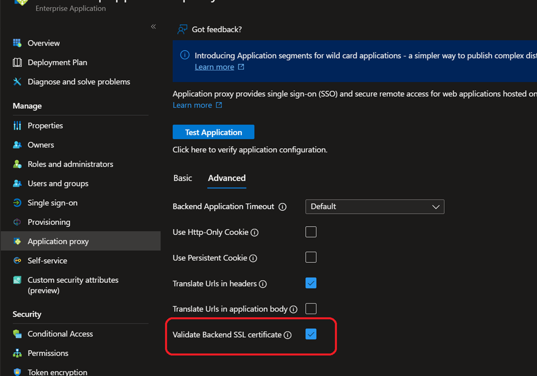Click info icon next to Use Http-Only Cookie
537x376 pixels.
tap(254, 233)
